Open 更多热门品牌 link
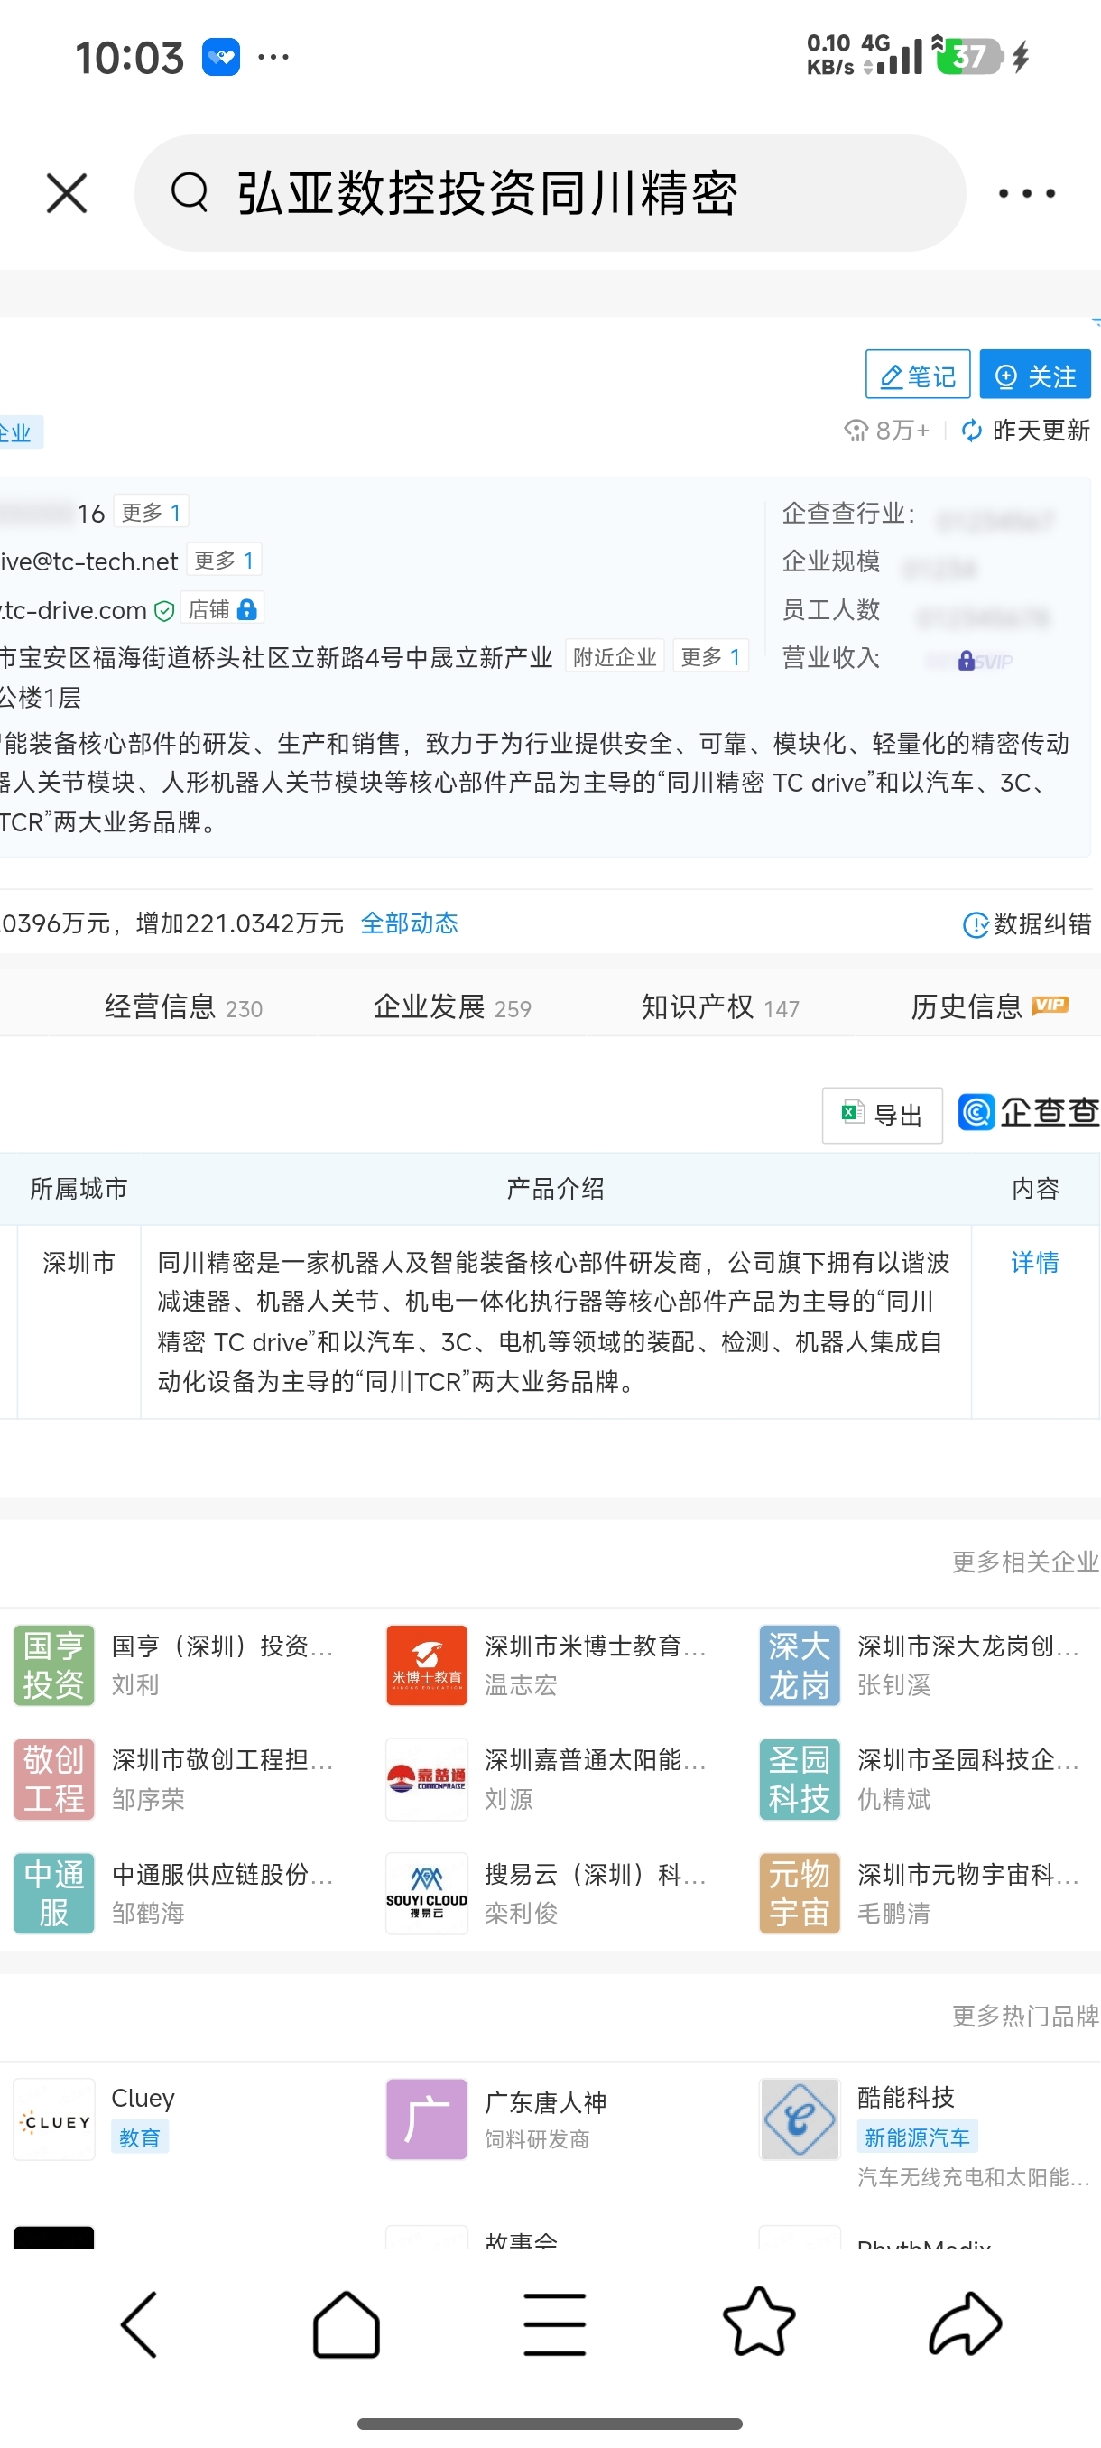This screenshot has width=1101, height=2448. pos(1025,2016)
